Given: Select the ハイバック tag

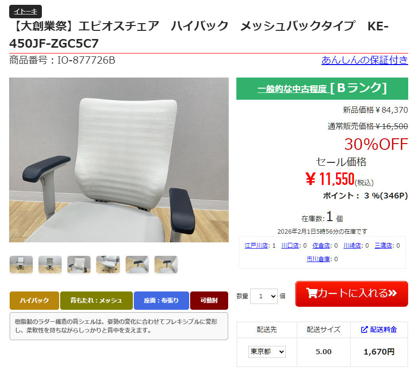Looking at the screenshot, I should [34, 301].
